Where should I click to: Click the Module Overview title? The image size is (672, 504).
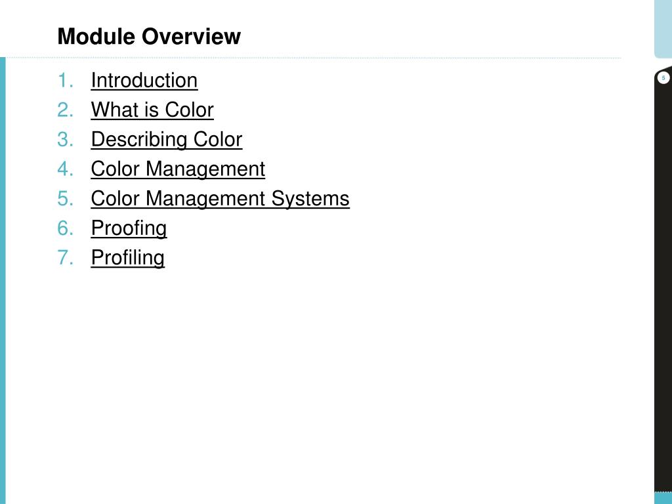tap(149, 37)
